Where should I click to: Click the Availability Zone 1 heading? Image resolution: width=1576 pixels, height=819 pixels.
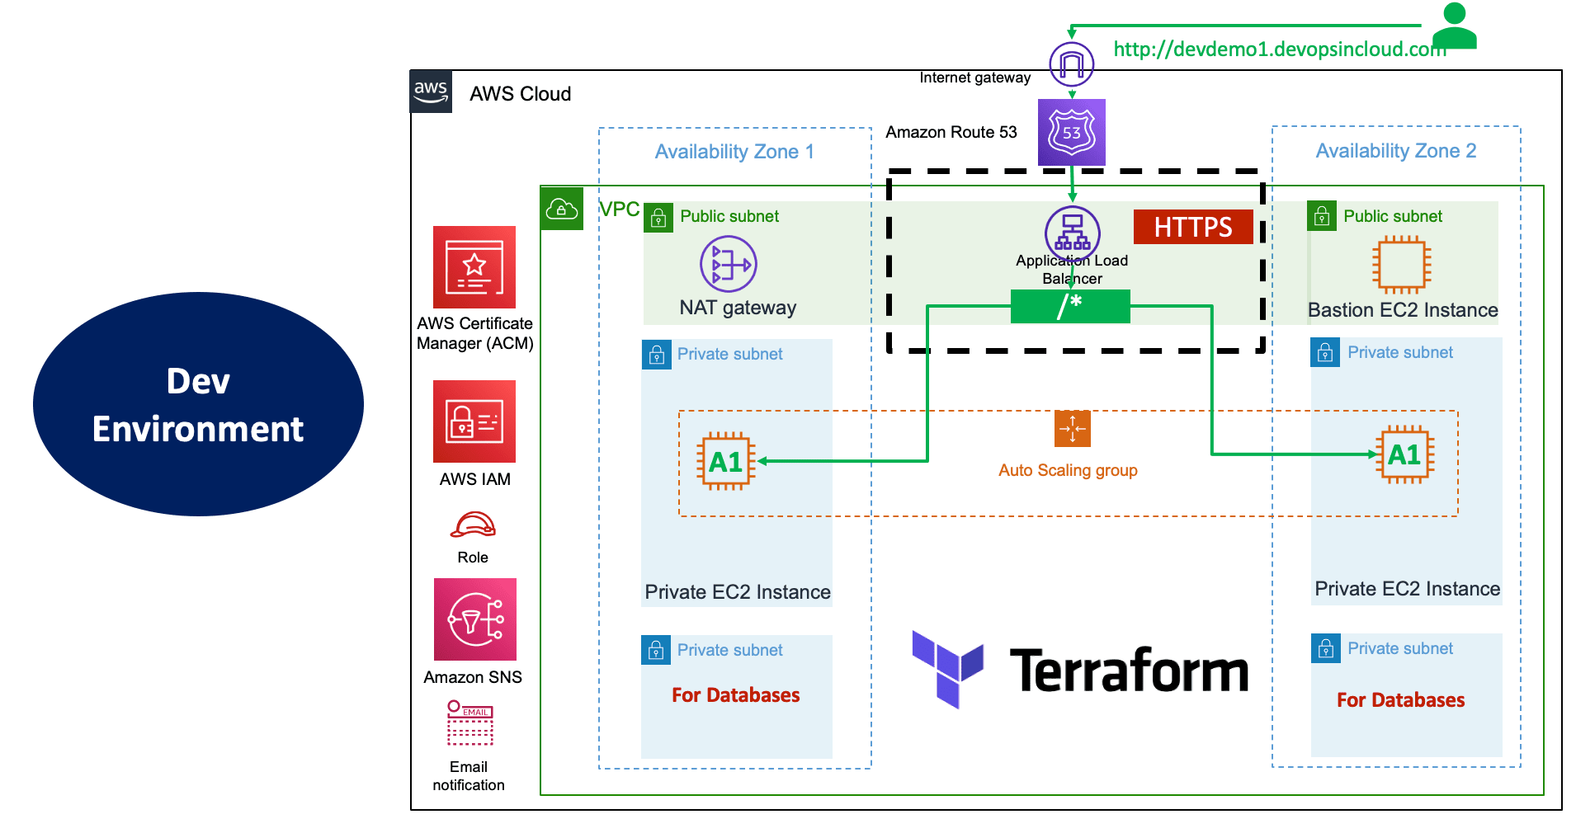(x=734, y=152)
